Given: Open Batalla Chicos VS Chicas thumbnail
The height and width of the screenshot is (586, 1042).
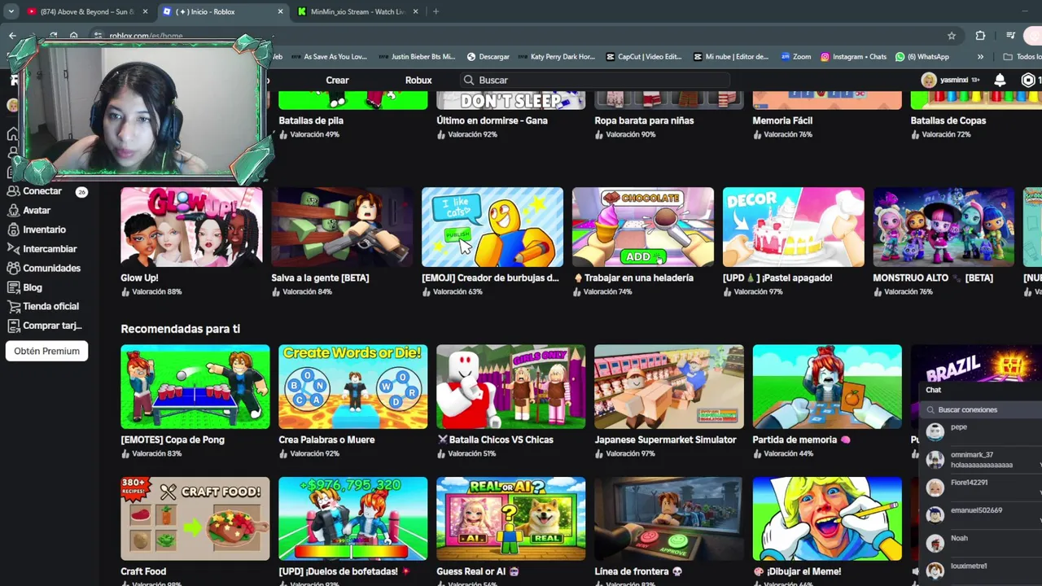Looking at the screenshot, I should (511, 387).
